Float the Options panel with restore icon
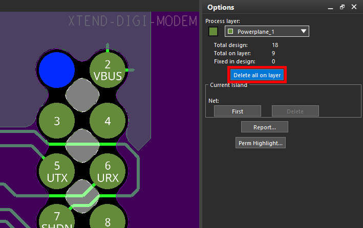 pyautogui.click(x=342, y=7)
